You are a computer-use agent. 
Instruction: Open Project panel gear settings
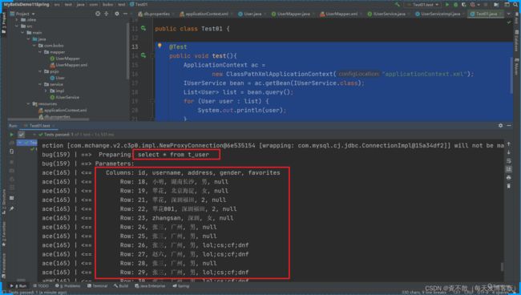(x=117, y=14)
